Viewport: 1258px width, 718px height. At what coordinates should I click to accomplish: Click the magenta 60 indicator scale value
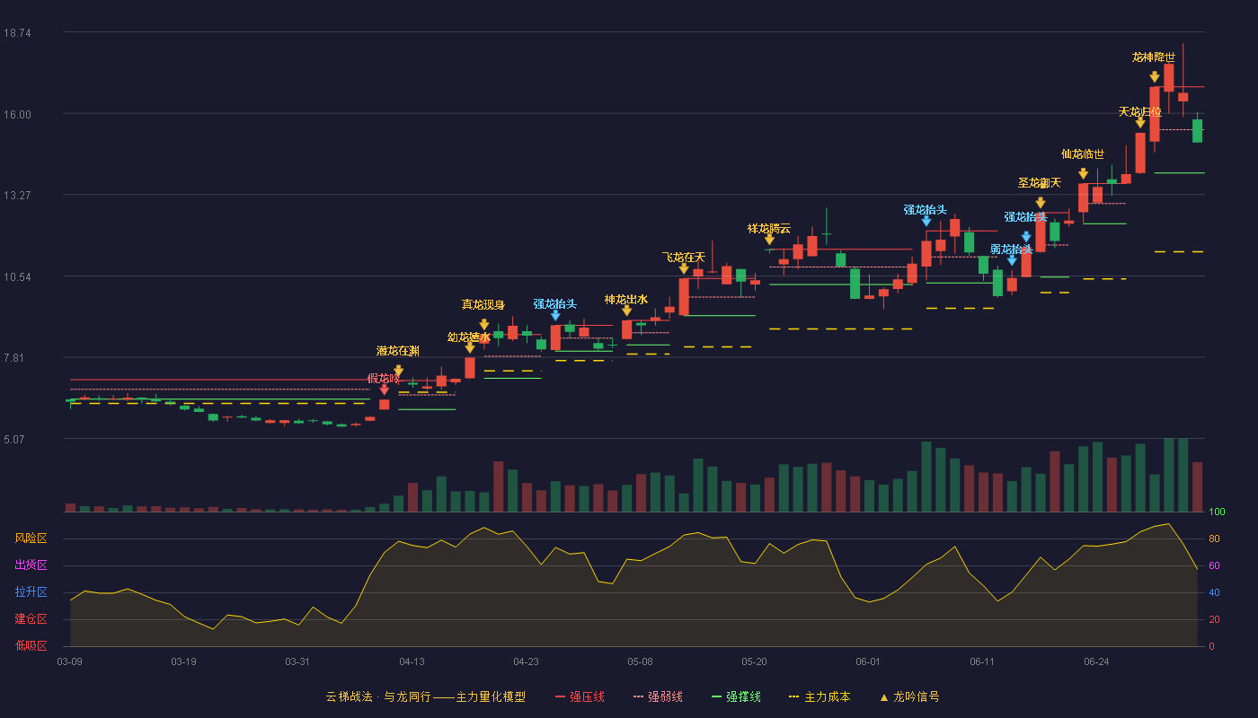click(x=1214, y=565)
